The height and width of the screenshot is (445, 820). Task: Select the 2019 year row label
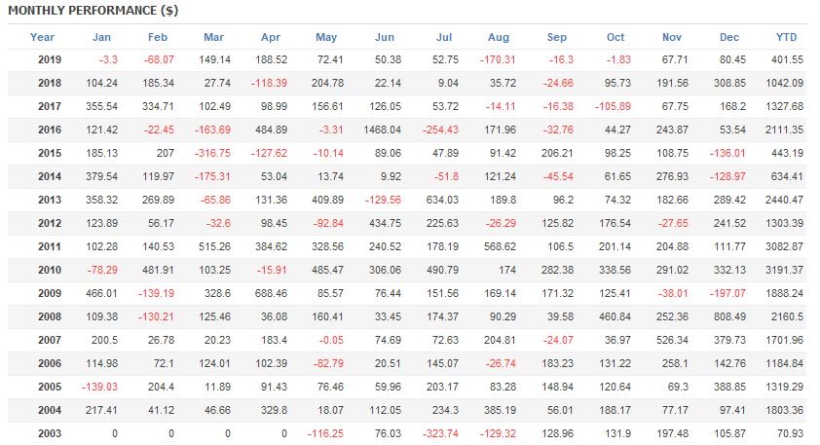pos(49,60)
